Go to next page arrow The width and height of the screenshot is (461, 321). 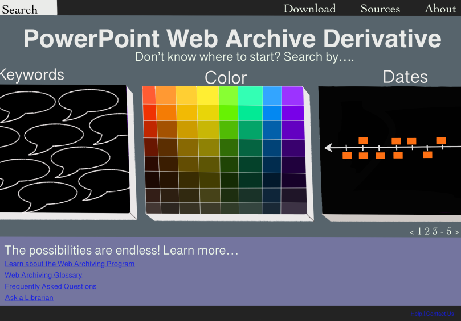[x=456, y=232]
